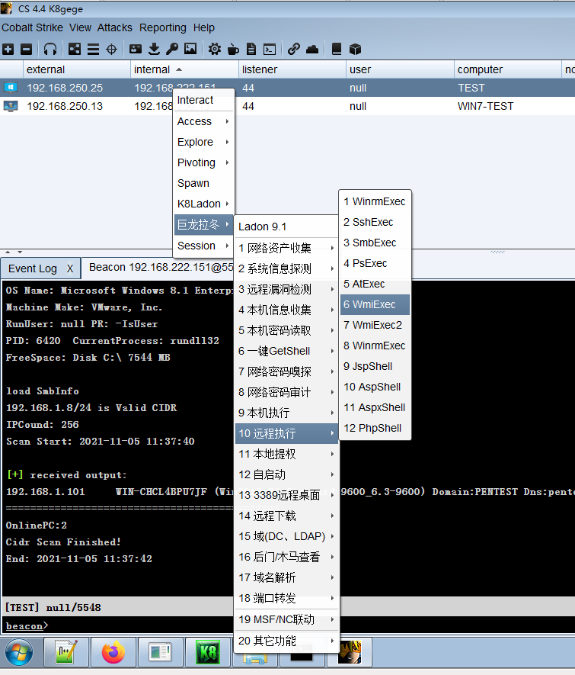Viewport: 575px width, 675px height.
Task: Click the chain link host file icon
Action: [293, 49]
